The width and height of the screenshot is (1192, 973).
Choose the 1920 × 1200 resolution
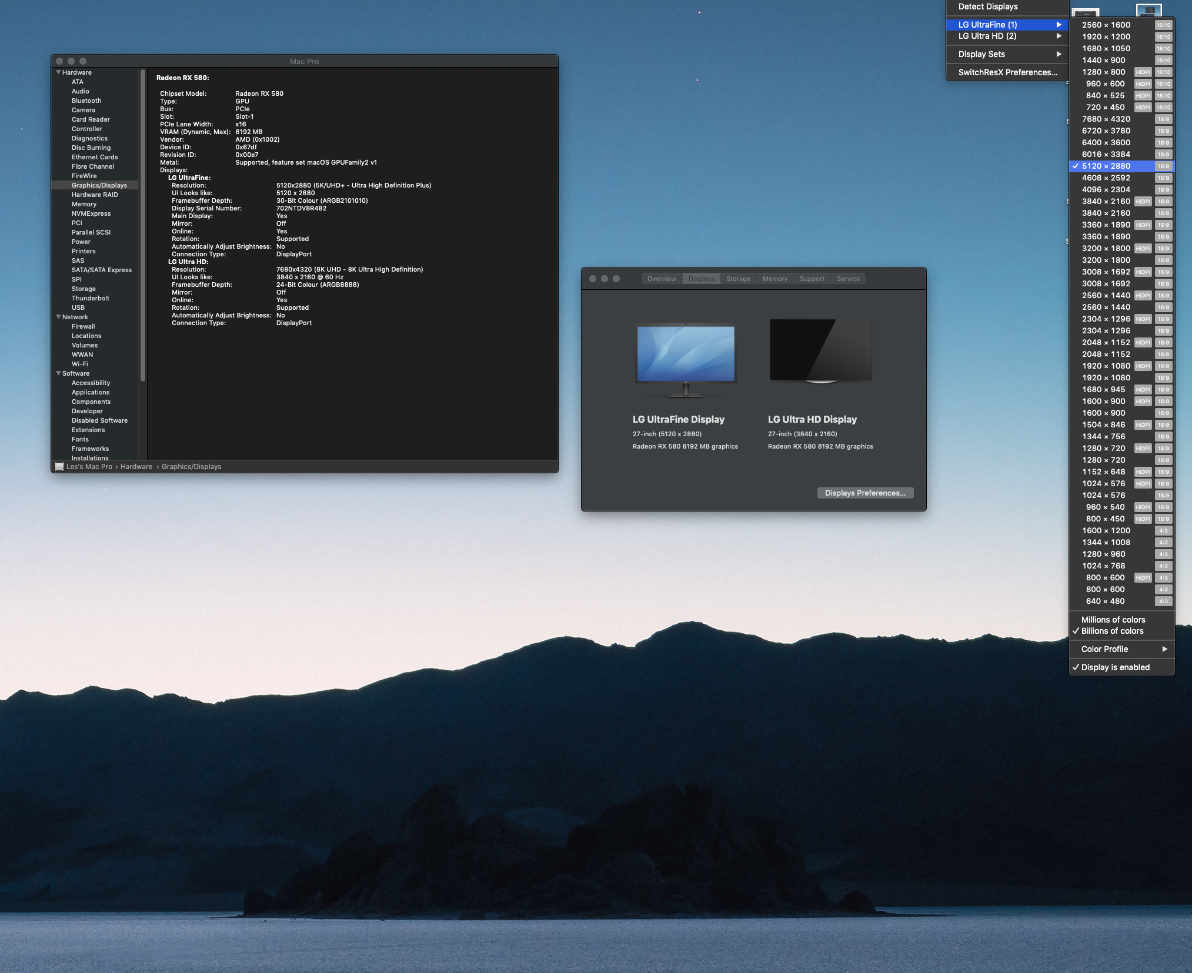(1121, 36)
